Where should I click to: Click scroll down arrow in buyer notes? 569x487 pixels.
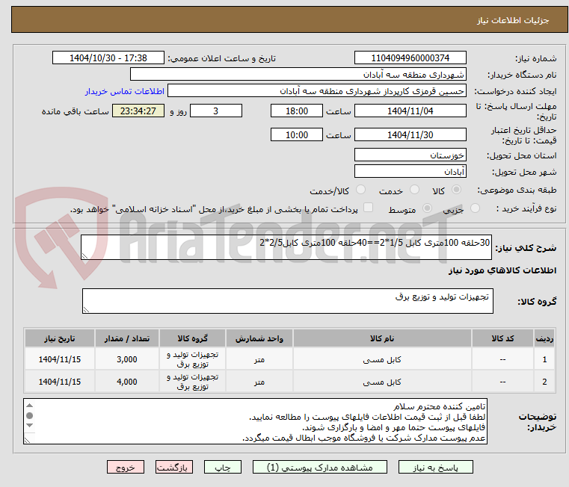click(30, 425)
